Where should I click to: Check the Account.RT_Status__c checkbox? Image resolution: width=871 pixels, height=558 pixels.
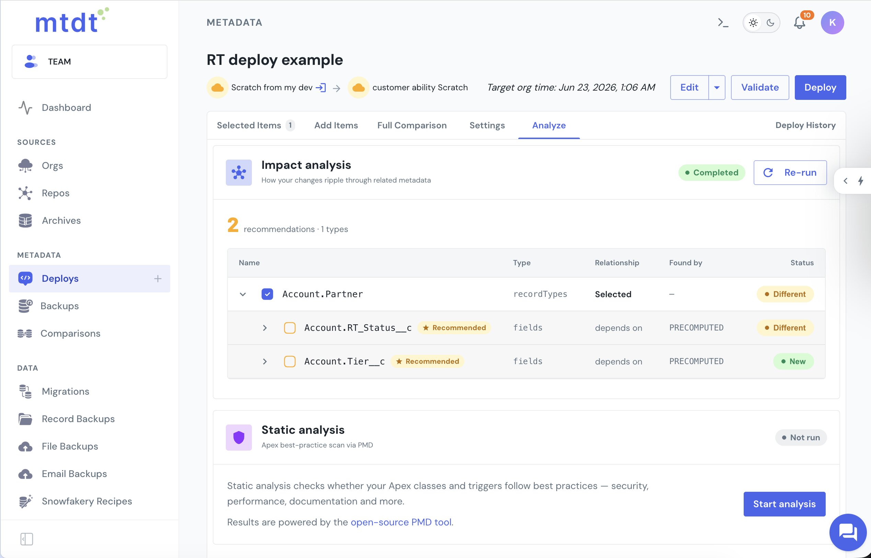290,328
